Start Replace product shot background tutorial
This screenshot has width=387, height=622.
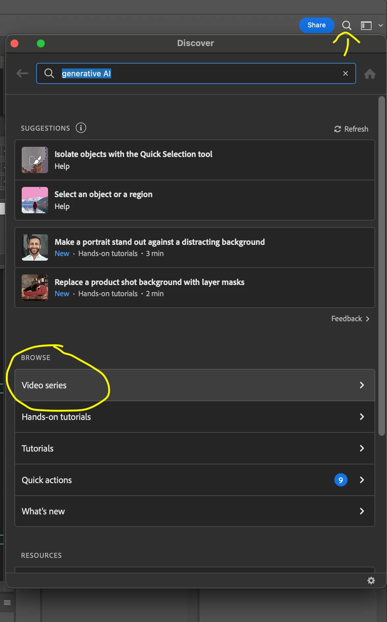[x=195, y=288]
